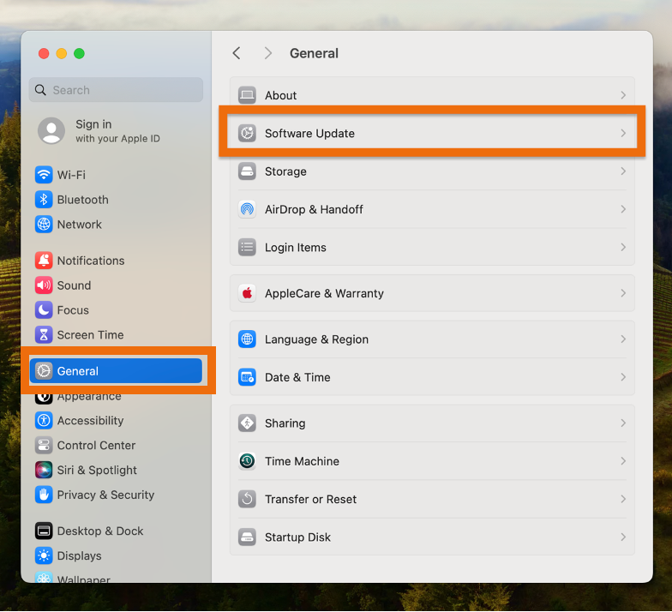Click the Time Machine chevron
The image size is (672, 612).
623,461
